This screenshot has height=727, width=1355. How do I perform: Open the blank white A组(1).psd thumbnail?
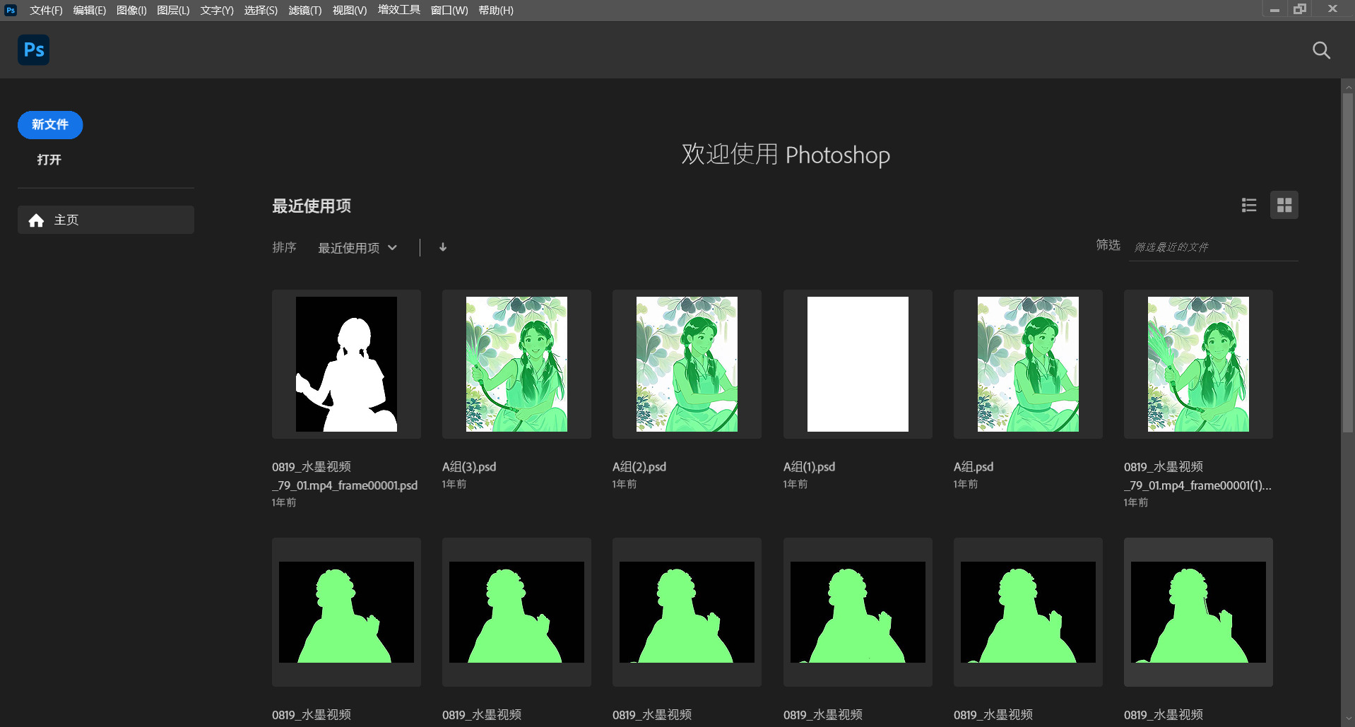858,365
